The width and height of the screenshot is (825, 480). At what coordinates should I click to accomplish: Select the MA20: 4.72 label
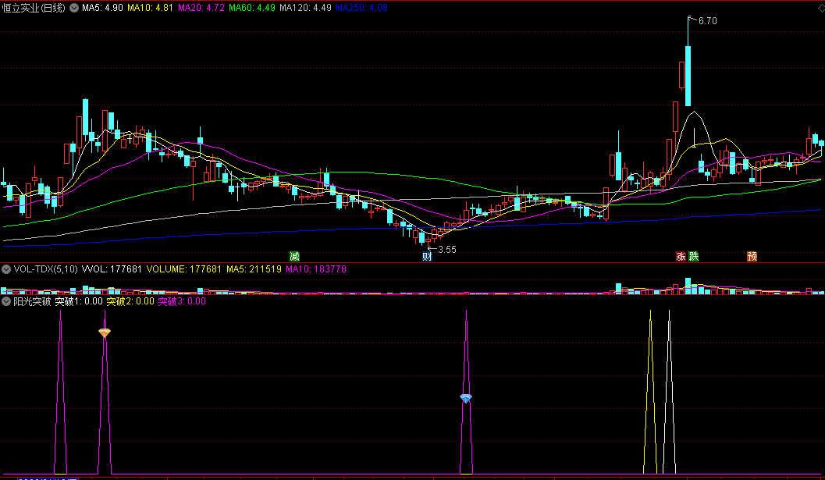pyautogui.click(x=201, y=8)
